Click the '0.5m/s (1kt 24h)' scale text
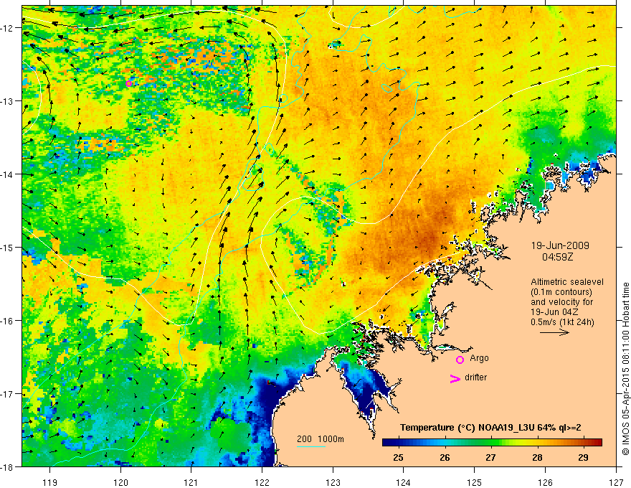The width and height of the screenshot is (631, 488). pyautogui.click(x=562, y=322)
